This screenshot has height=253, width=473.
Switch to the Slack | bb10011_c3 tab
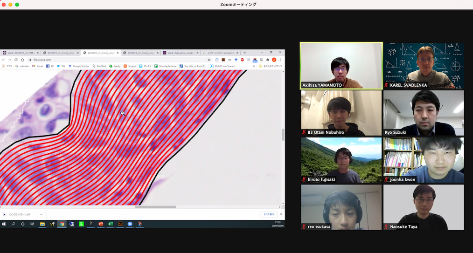21,53
